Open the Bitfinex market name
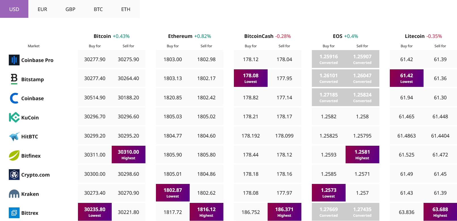 [31, 156]
